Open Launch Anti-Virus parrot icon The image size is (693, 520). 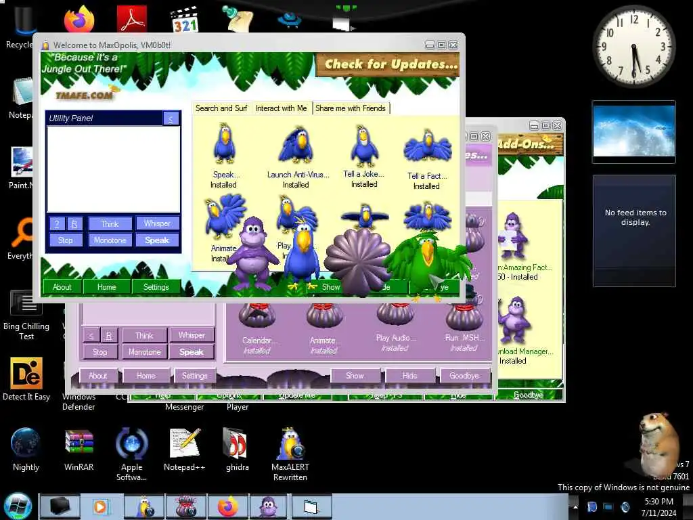[296, 146]
